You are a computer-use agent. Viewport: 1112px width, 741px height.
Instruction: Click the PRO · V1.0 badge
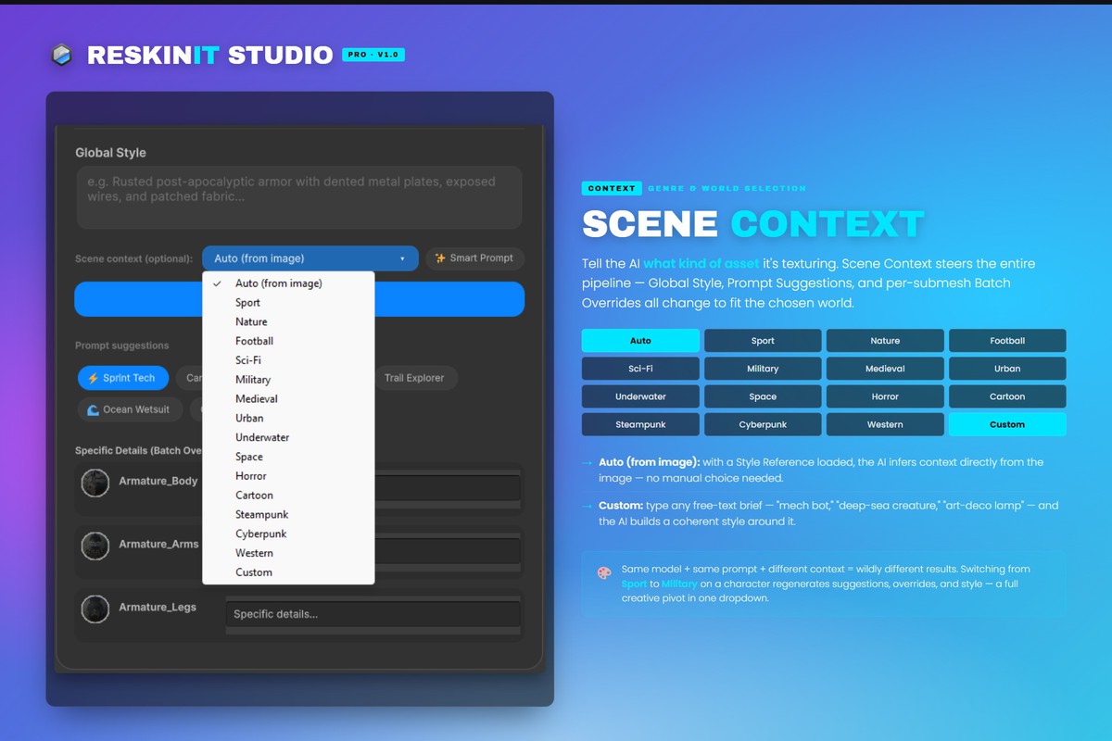[373, 55]
